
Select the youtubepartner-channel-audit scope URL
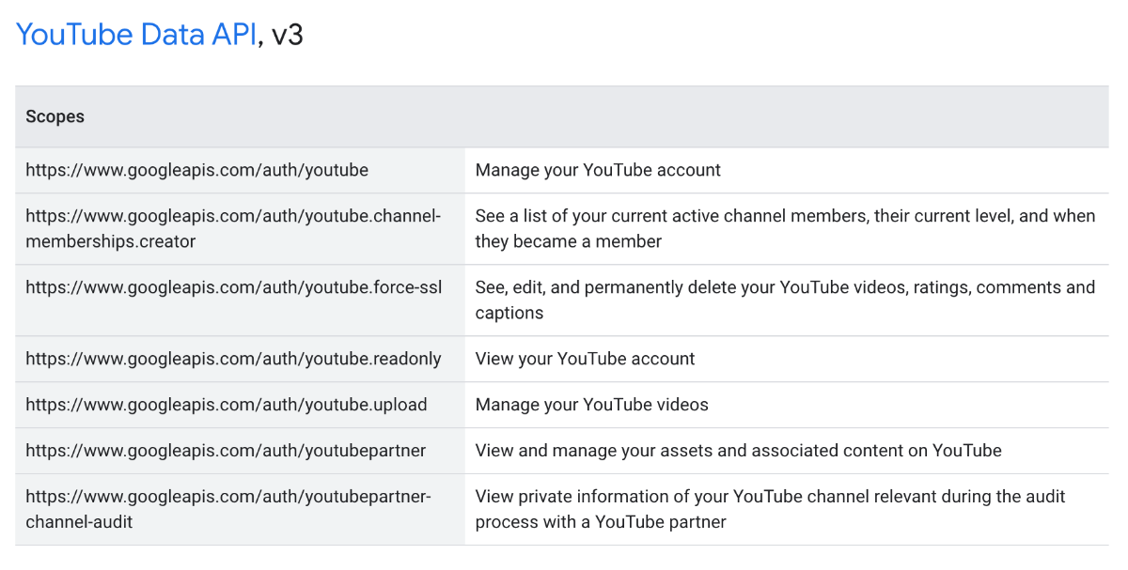[227, 509]
